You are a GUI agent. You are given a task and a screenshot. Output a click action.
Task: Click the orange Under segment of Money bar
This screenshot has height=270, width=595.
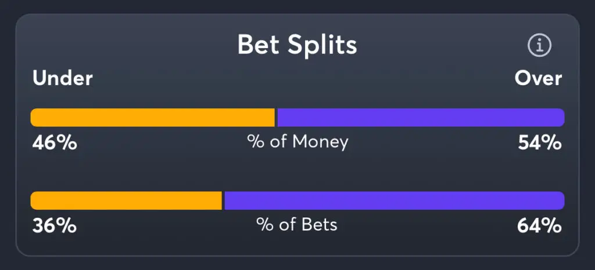pos(152,118)
